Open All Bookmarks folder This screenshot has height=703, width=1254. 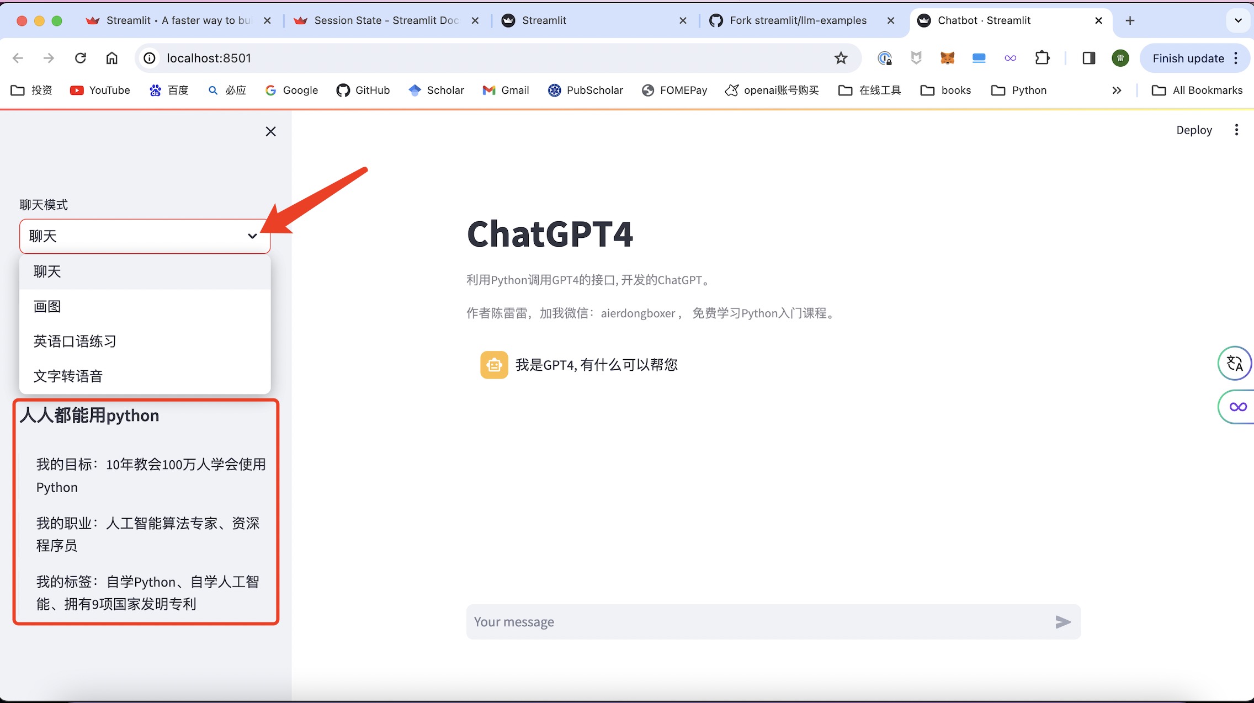pos(1197,90)
